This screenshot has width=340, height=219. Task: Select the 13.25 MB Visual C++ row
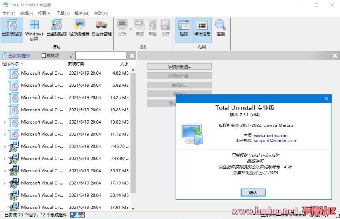[x=65, y=97]
